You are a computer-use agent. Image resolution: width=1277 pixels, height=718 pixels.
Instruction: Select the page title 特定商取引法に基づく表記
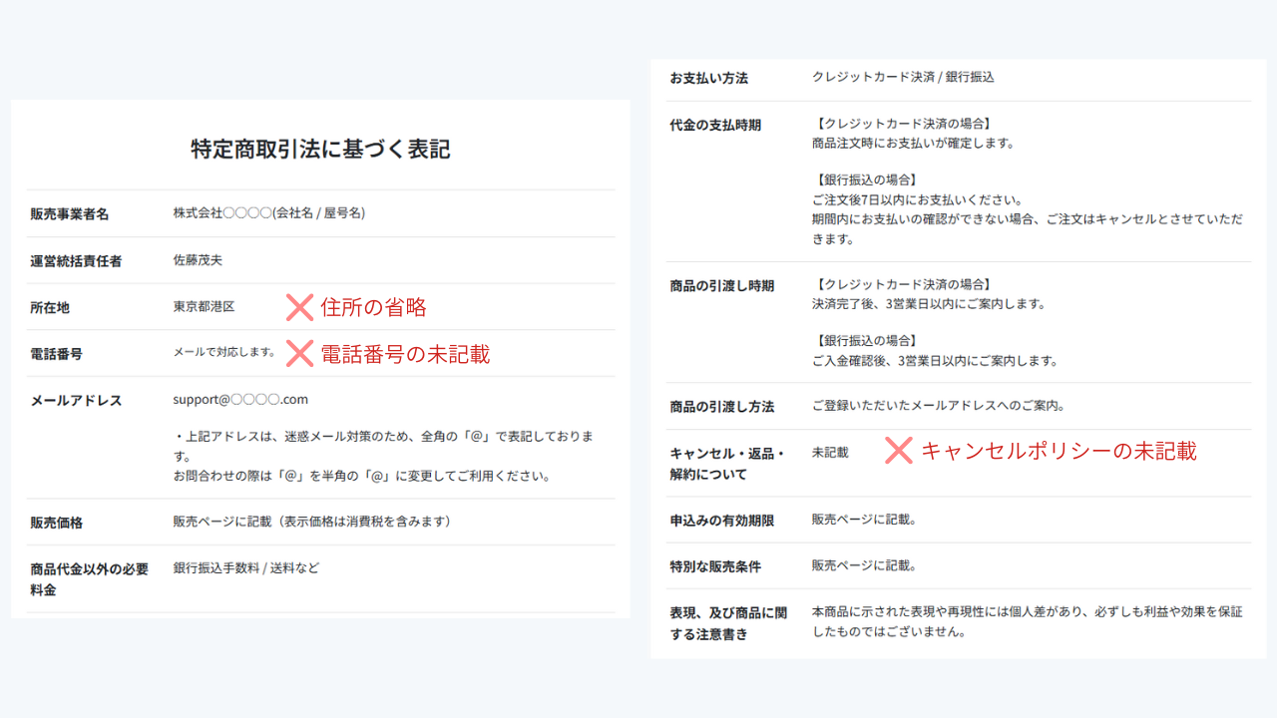320,150
